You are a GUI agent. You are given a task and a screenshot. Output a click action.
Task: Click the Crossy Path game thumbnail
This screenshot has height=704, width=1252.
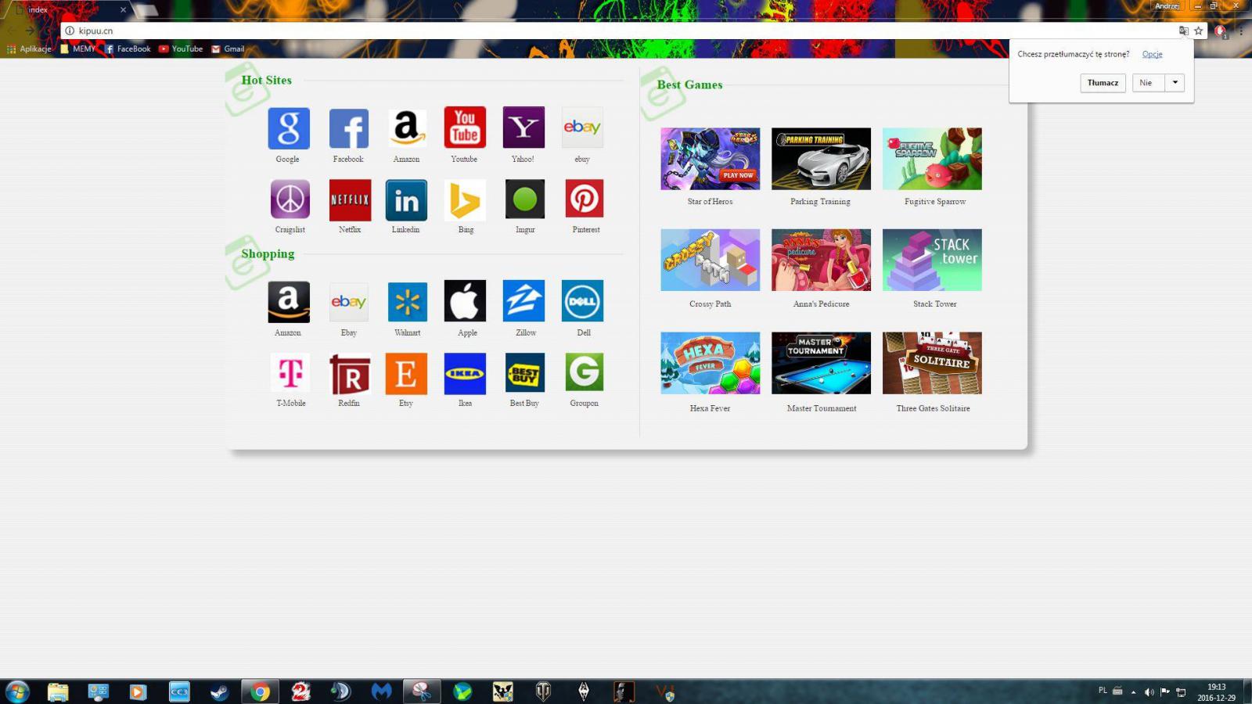pos(710,260)
